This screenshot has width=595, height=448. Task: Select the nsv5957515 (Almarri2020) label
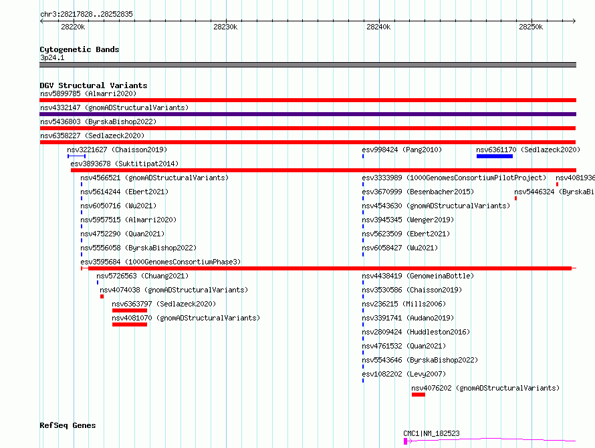point(128,220)
